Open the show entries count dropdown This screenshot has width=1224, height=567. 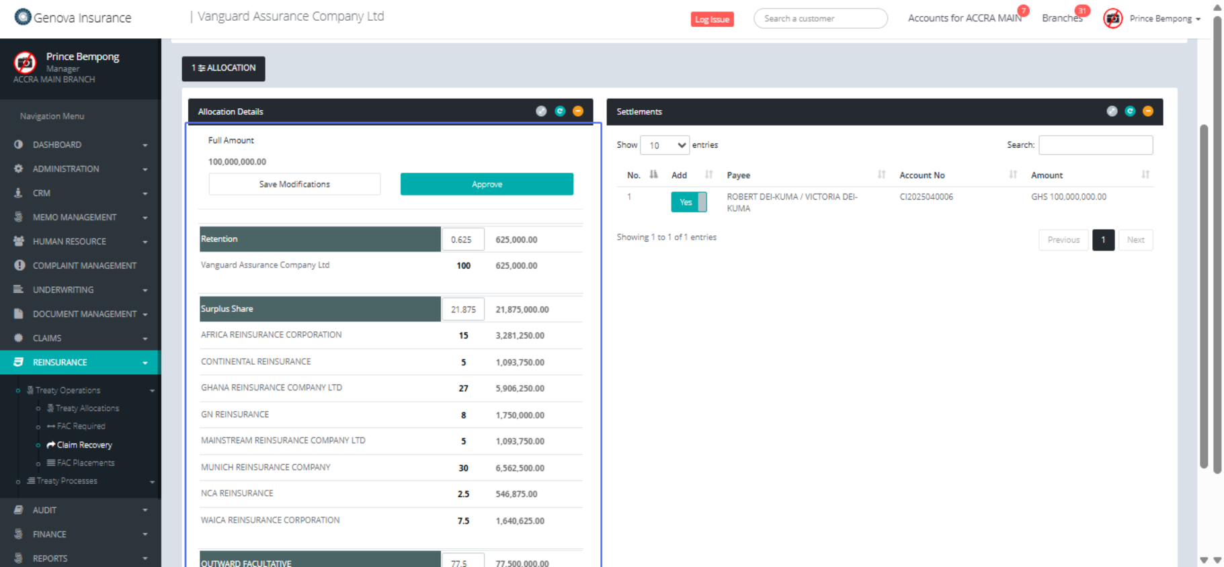pyautogui.click(x=664, y=145)
